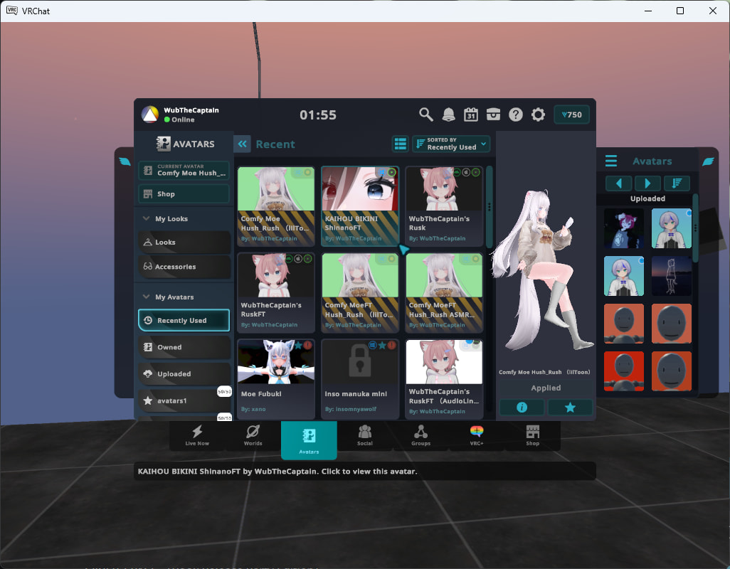Switch to list view layout icon
Screen dimensions: 730x569
[x=401, y=144]
